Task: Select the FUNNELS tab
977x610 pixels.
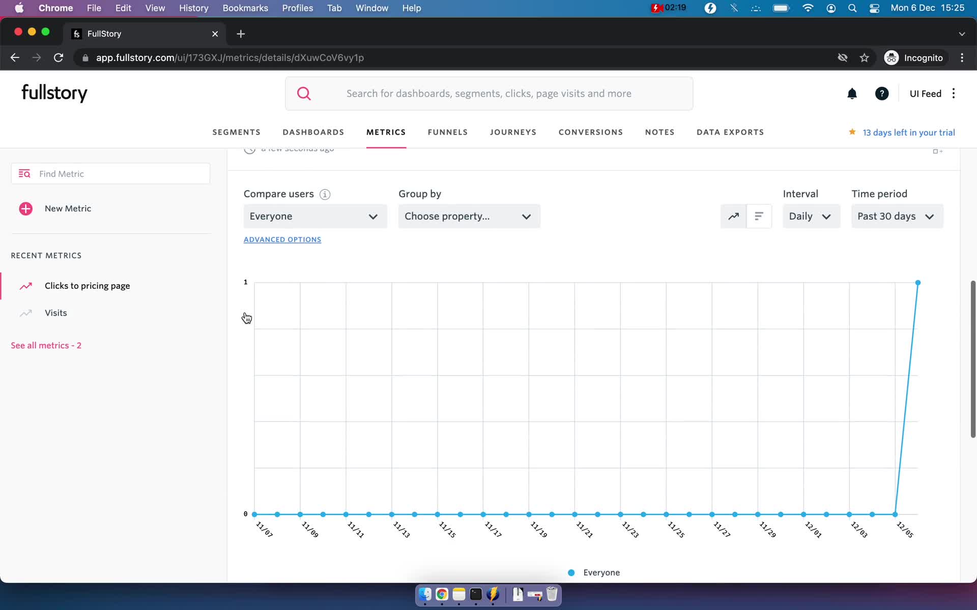Action: (x=448, y=132)
